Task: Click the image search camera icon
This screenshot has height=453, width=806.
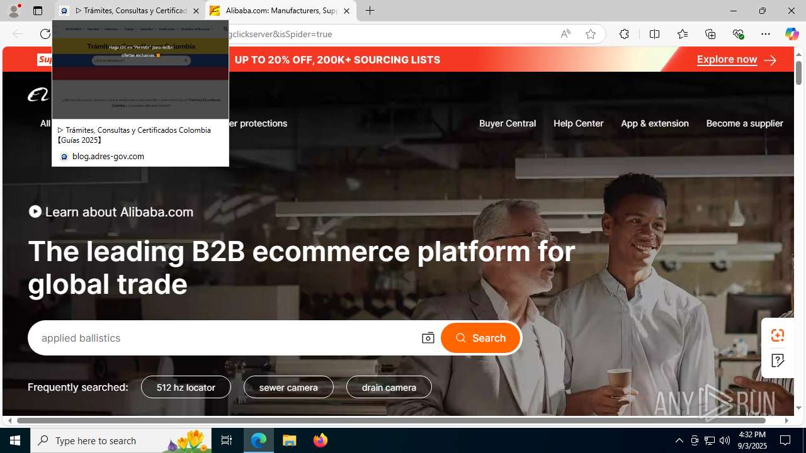Action: point(428,338)
